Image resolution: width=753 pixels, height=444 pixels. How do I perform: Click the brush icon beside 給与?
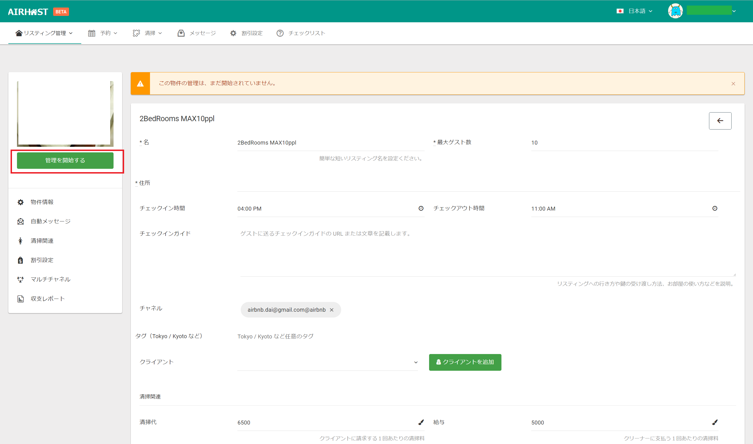(x=714, y=422)
